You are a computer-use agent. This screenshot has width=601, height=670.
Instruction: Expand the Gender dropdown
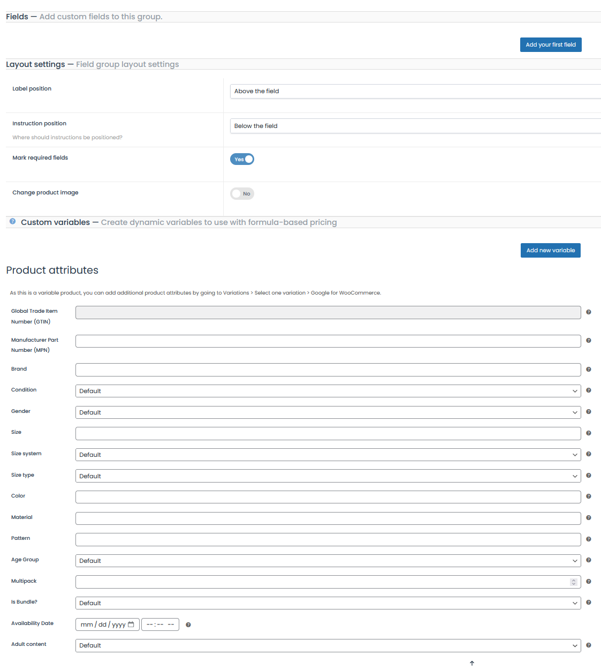[x=328, y=412]
